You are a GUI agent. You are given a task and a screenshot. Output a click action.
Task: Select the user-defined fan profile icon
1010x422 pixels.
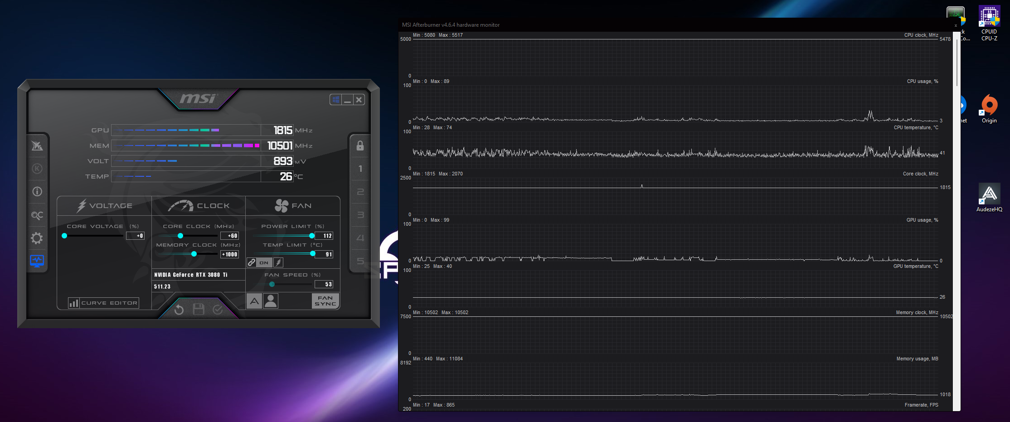tap(271, 301)
